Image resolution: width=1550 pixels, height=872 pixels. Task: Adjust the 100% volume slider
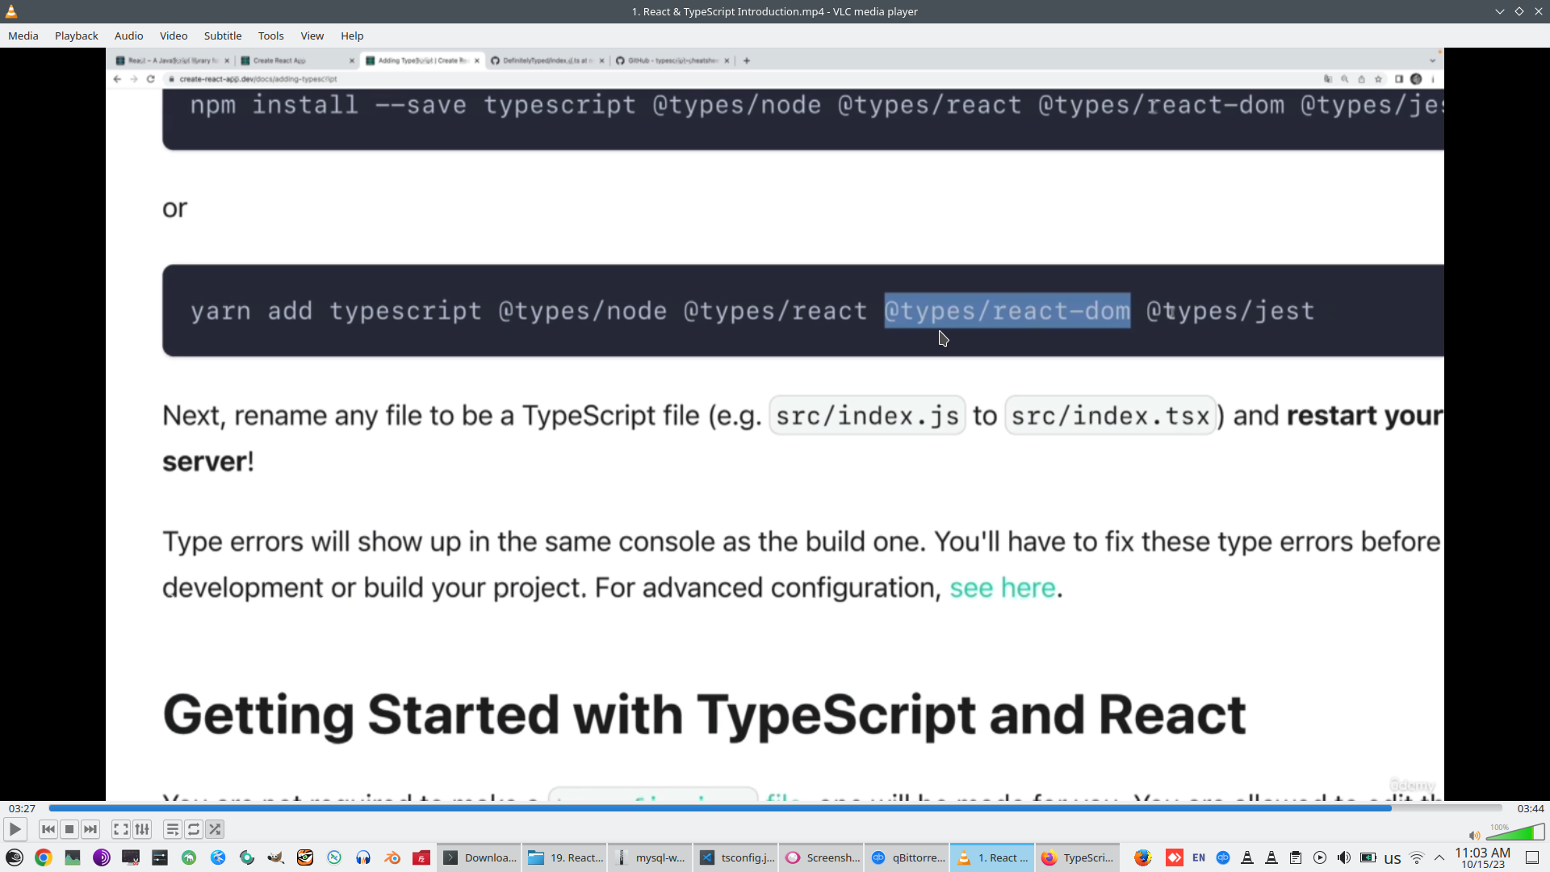click(x=1514, y=833)
